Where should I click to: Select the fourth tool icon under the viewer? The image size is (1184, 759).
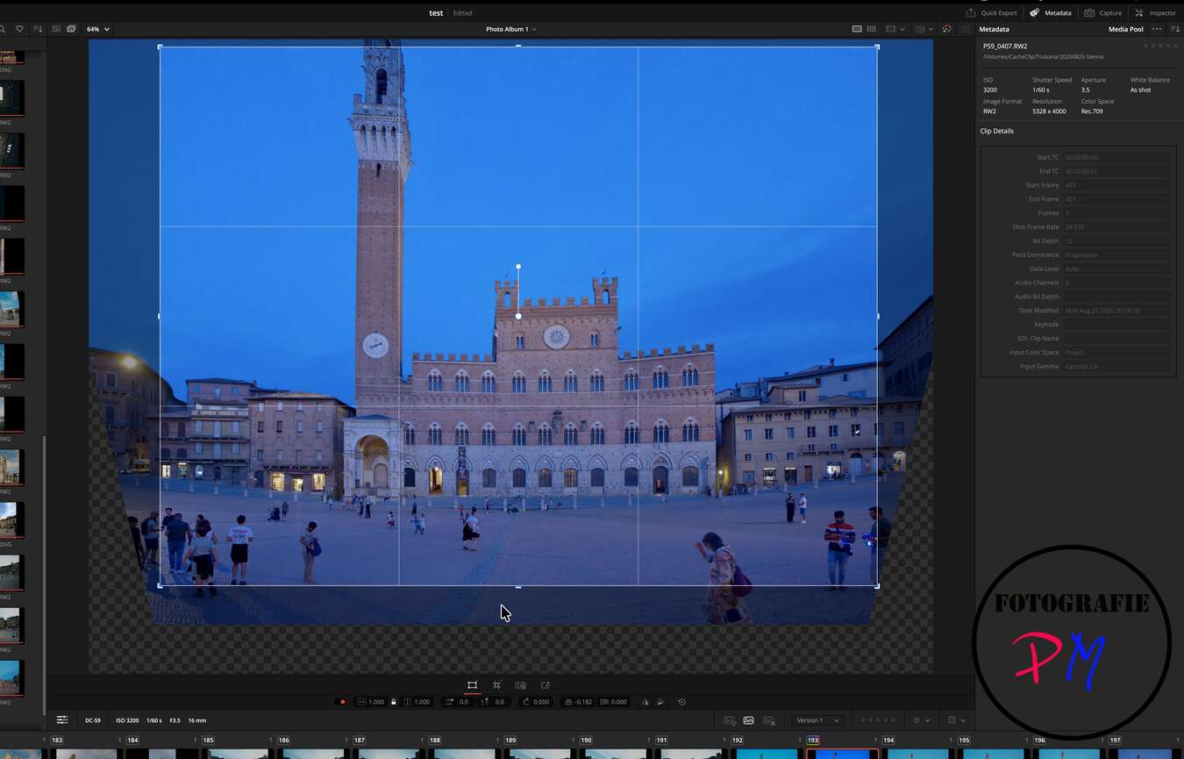pyautogui.click(x=545, y=685)
